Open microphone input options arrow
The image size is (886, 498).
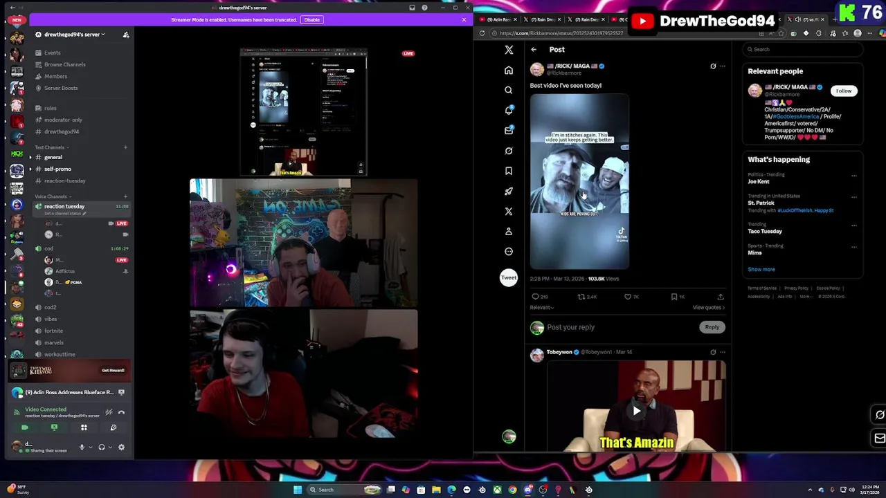pyautogui.click(x=89, y=447)
